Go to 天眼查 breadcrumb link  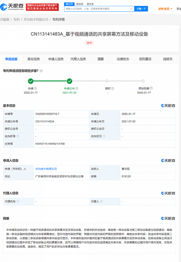click(5, 20)
